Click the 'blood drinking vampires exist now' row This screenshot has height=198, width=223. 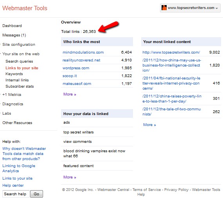point(97,153)
